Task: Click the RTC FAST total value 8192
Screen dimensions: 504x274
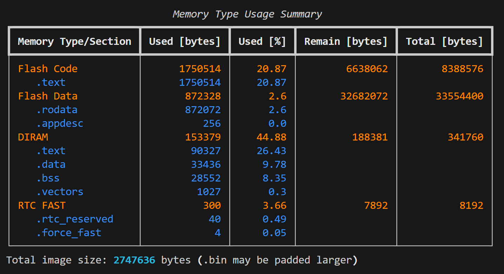Action: (472, 205)
